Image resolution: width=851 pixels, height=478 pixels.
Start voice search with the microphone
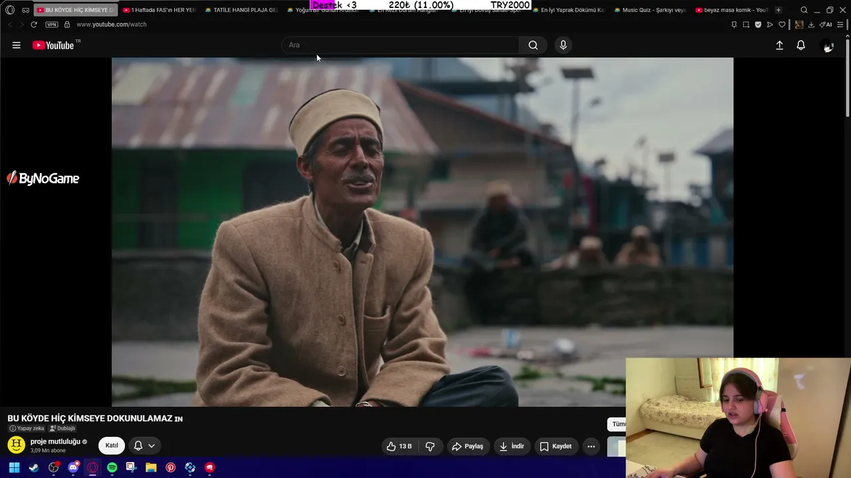point(563,45)
